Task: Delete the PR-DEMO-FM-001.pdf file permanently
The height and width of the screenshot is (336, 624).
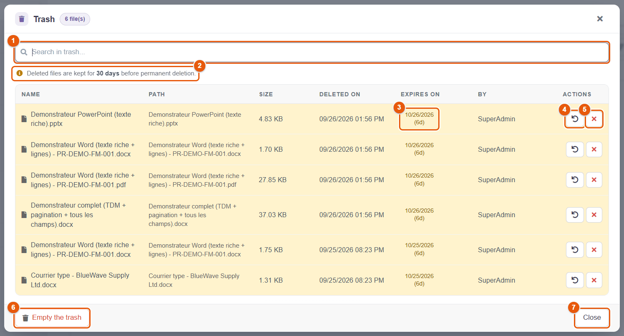Action: pos(594,180)
